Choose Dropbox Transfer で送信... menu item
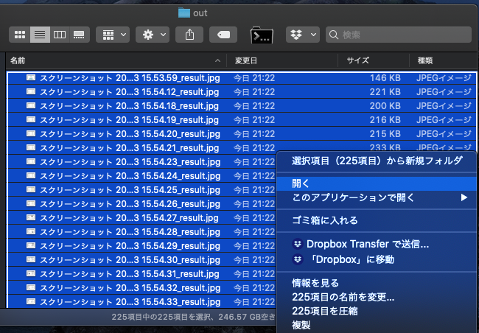Screen dimensions: 479x333 click(x=377, y=244)
